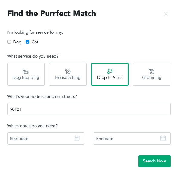Click the suitcase icon above Dog Boarding
178x174 pixels.
click(26, 71)
